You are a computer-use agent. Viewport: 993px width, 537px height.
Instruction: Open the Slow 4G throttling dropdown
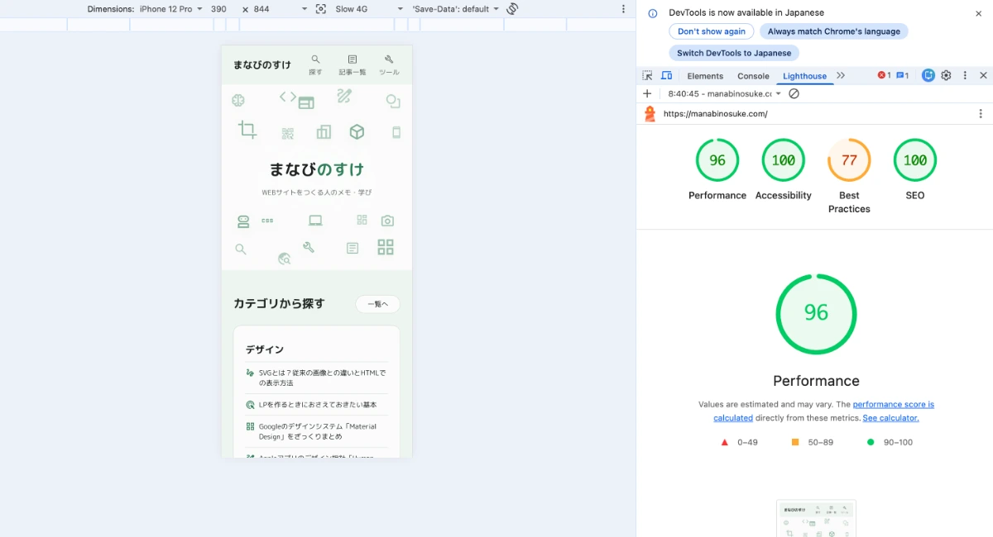pyautogui.click(x=369, y=8)
